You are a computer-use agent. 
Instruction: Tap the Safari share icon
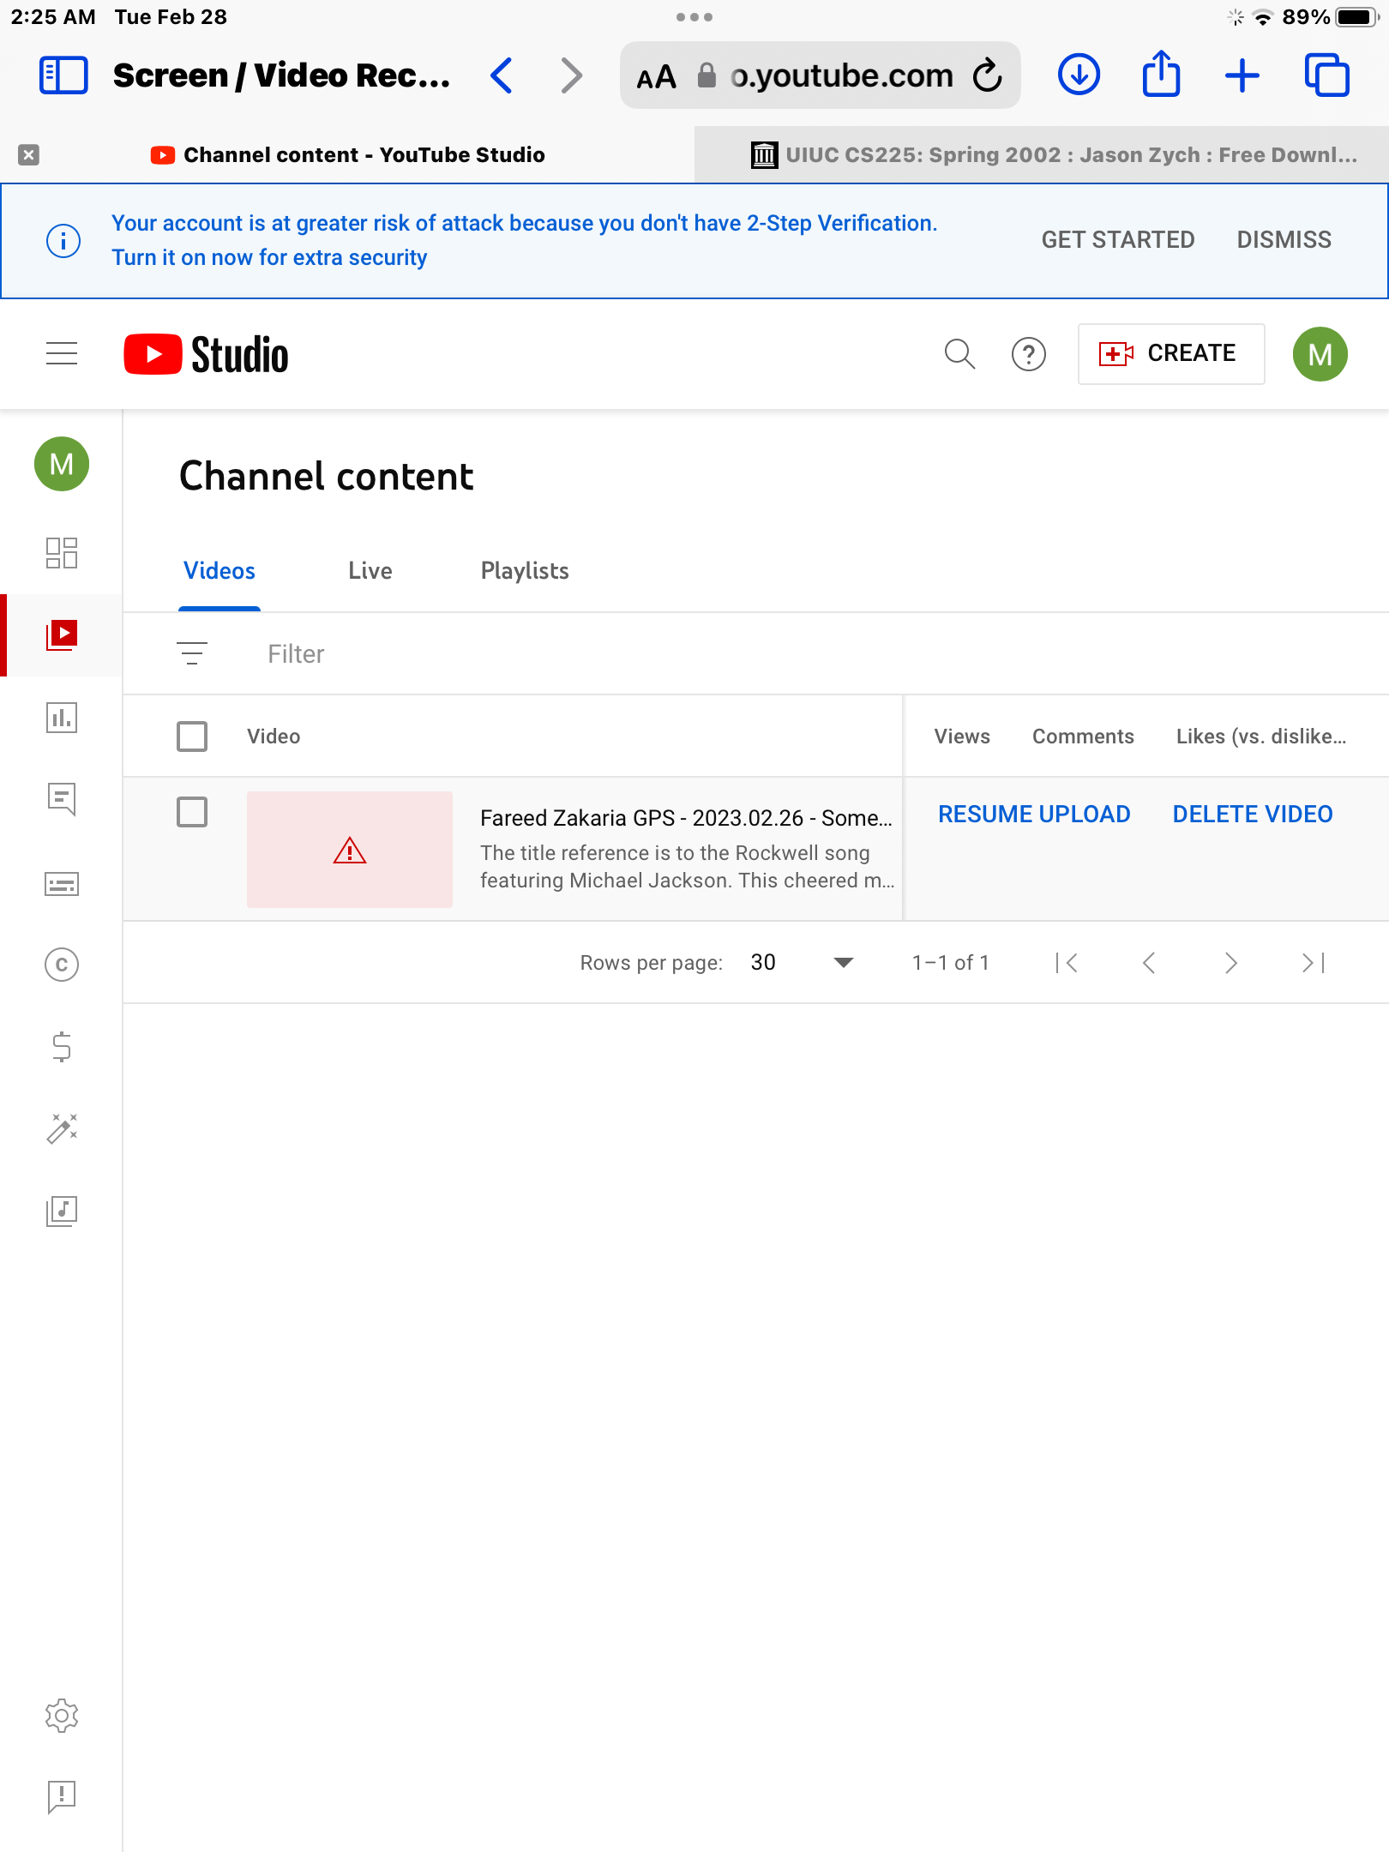[x=1161, y=74]
